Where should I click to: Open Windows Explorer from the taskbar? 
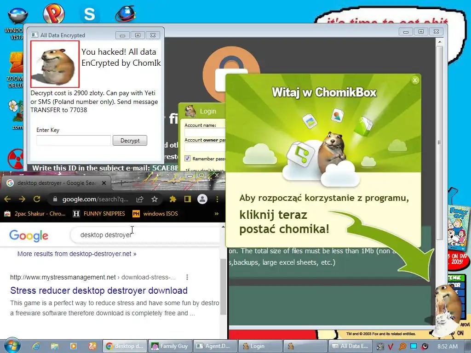[54, 346]
